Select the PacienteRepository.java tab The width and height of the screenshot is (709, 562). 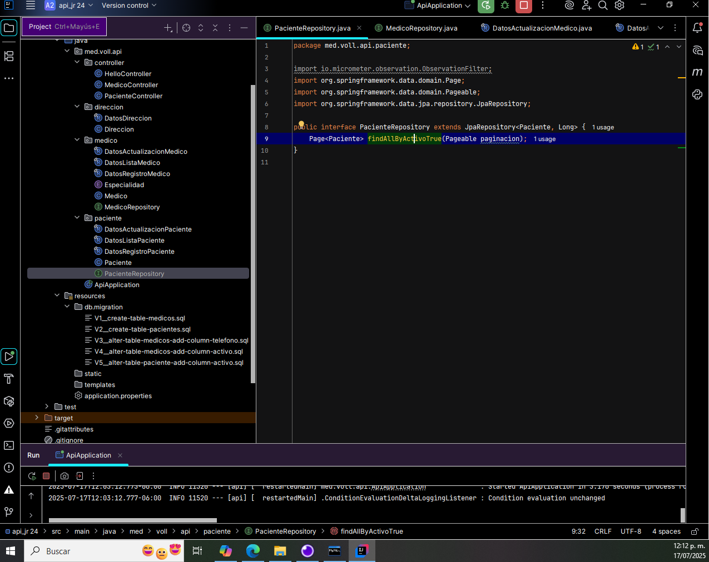coord(313,28)
